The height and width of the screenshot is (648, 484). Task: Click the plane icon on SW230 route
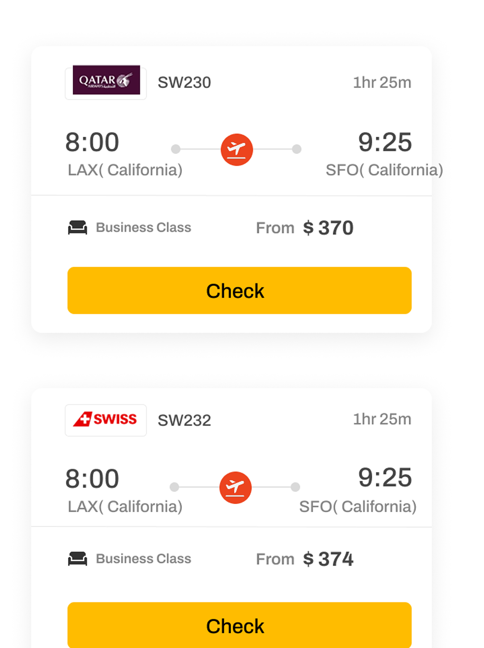click(x=237, y=149)
